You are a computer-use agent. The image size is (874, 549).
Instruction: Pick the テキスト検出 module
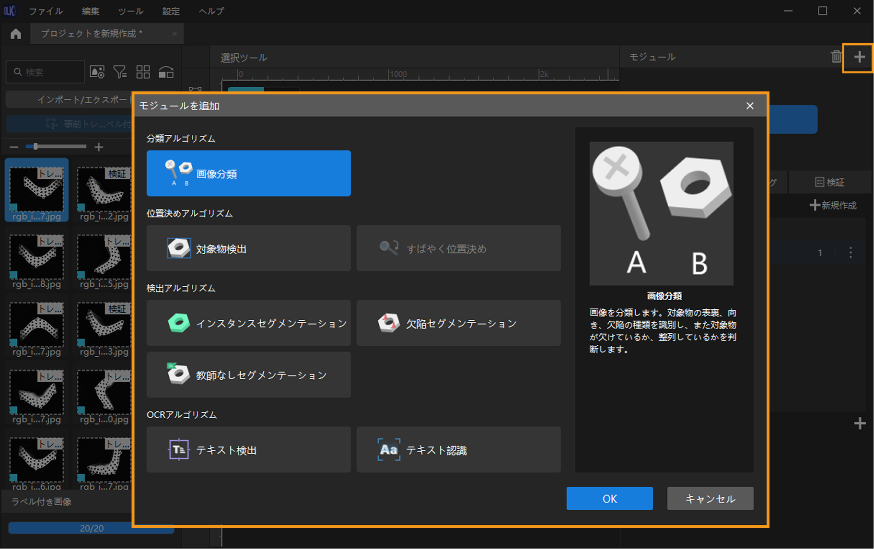click(248, 450)
